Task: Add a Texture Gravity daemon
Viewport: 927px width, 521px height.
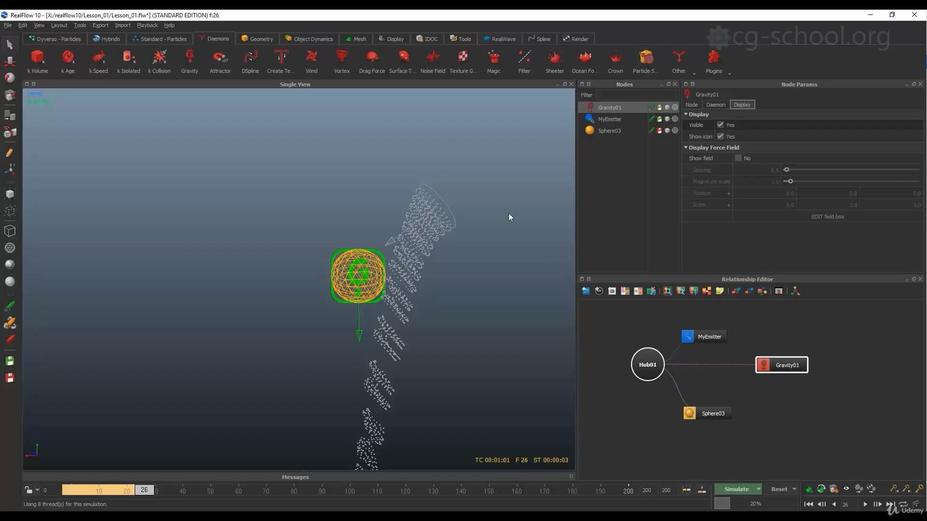Action: click(463, 61)
